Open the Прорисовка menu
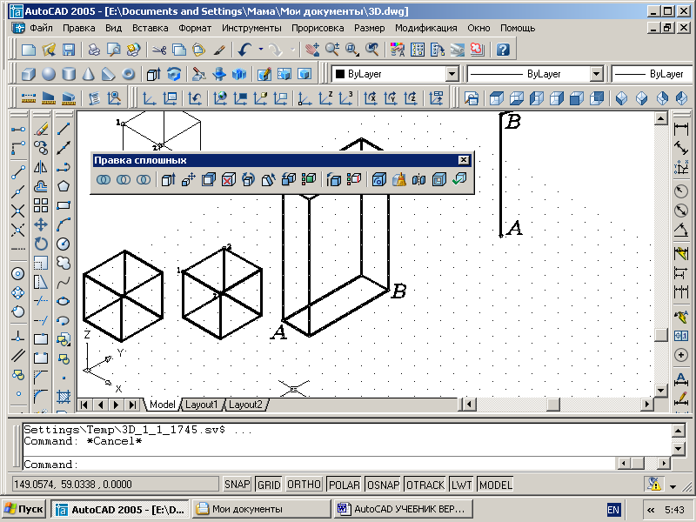The image size is (696, 522). 318,28
